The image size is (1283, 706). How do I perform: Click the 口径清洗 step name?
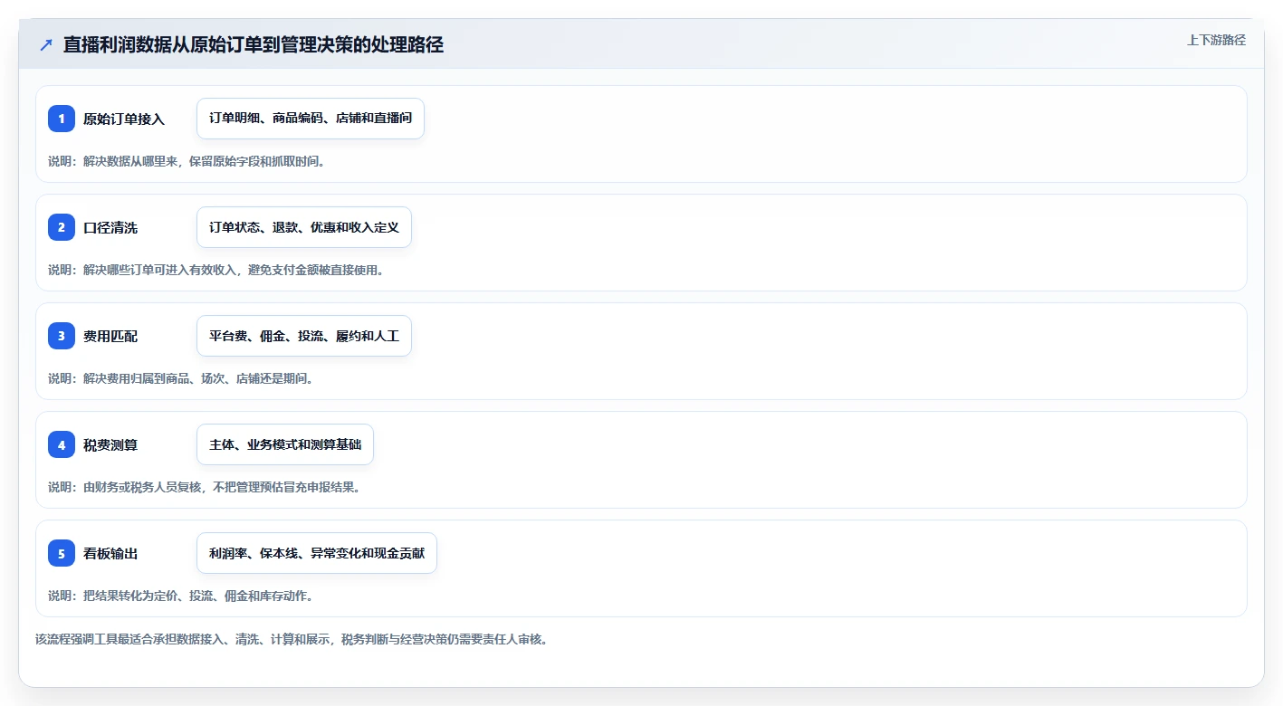[110, 227]
